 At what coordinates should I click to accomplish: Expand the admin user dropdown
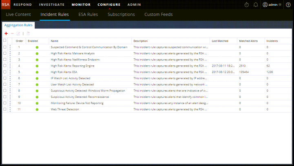tap(274, 4)
